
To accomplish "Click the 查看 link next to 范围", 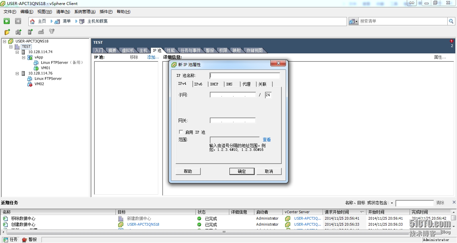I will 267,140.
